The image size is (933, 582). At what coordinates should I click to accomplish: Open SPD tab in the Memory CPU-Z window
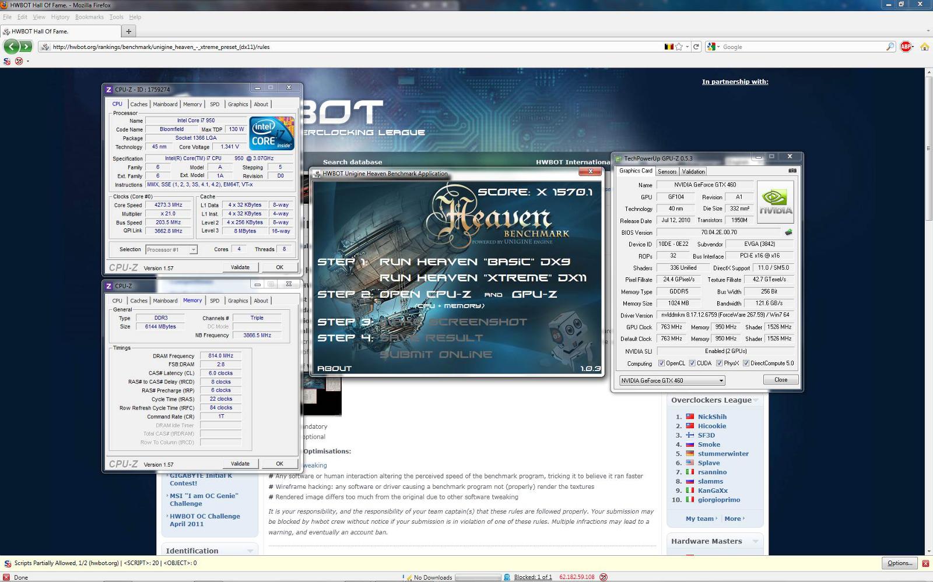click(x=215, y=301)
